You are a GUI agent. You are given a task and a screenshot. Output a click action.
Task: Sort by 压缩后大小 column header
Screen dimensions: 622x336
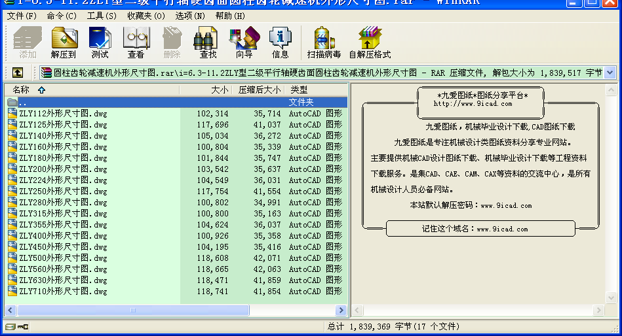[x=259, y=90]
